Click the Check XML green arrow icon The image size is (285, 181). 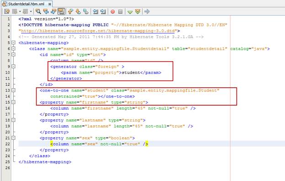130,12
